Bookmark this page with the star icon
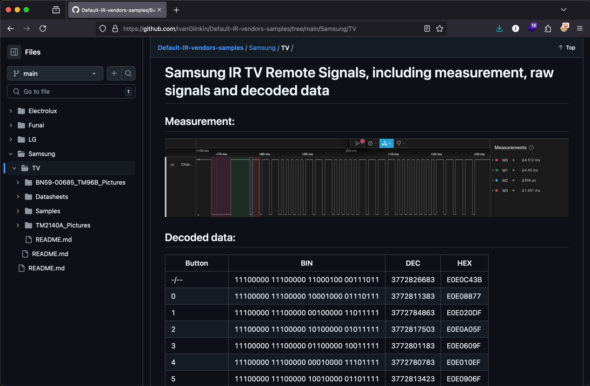The height and width of the screenshot is (386, 590). coord(439,29)
